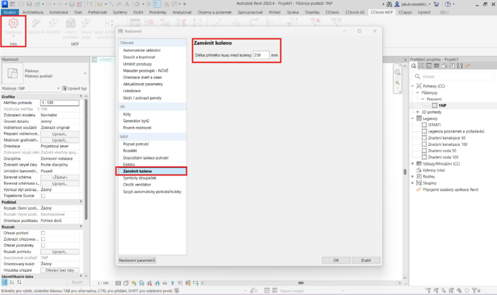497x295 pixels.
Task: Click Upravit button for Rozsah pohledu
Action: click(x=60, y=252)
